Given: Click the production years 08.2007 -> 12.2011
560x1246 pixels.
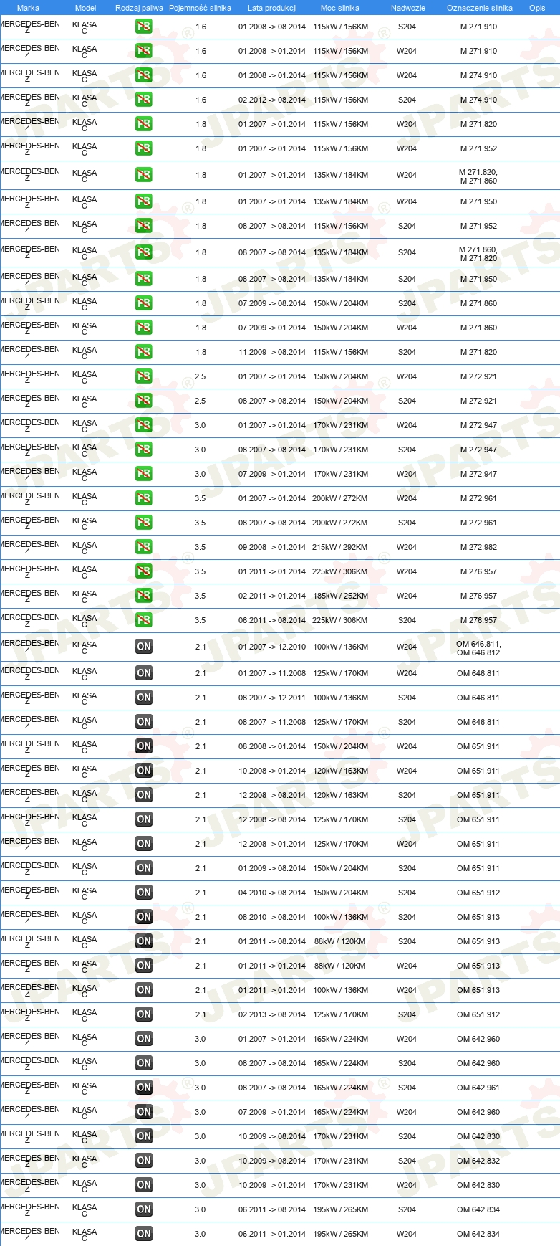Looking at the screenshot, I should pos(272,698).
